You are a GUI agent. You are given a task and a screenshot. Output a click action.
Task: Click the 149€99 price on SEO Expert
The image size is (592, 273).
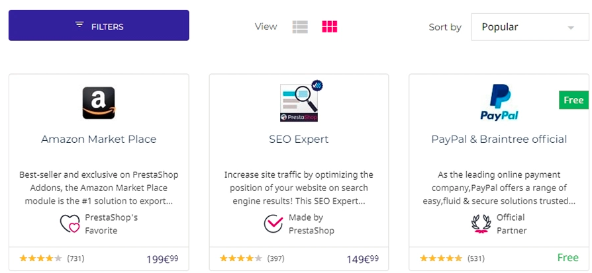click(363, 259)
